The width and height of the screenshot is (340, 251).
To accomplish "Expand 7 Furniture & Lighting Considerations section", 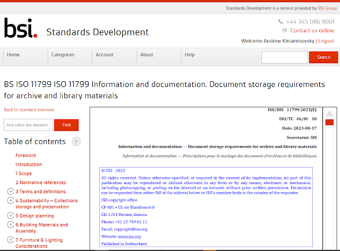I will tap(11, 240).
